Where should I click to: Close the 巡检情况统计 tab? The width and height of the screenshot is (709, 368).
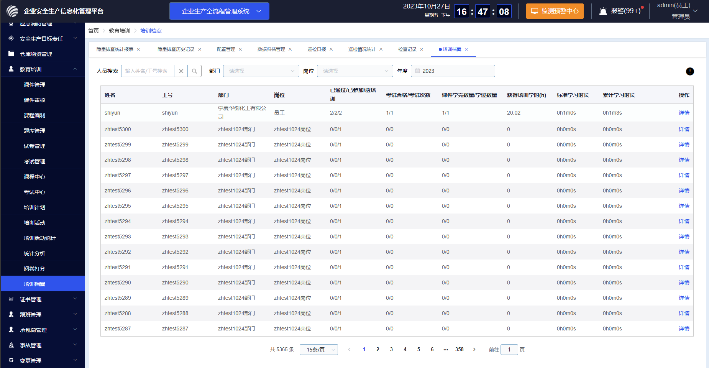tap(381, 49)
